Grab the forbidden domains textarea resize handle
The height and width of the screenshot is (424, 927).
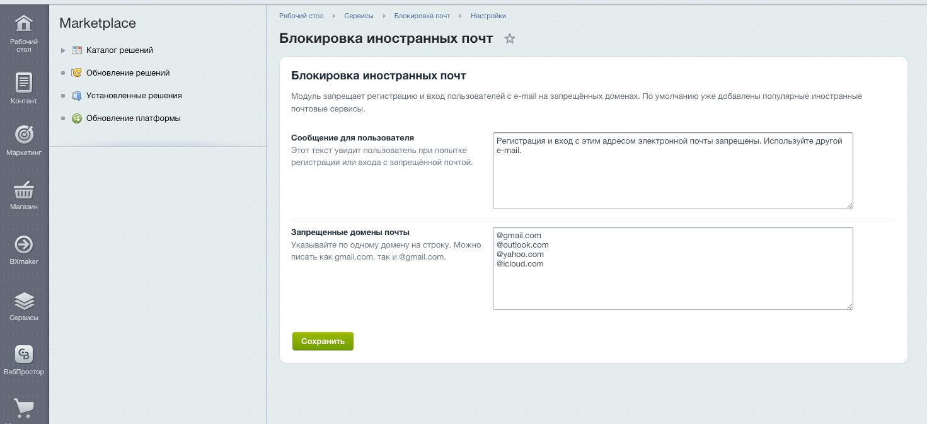point(849,306)
